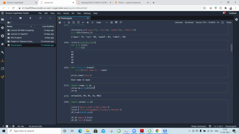This screenshot has height=134, width=239.
Task: Switch to the Amazon SageMaker browser tab
Action: point(20,3)
